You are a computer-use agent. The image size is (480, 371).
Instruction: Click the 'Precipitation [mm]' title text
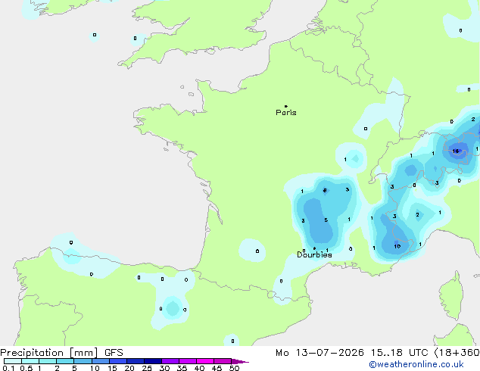[49, 353]
